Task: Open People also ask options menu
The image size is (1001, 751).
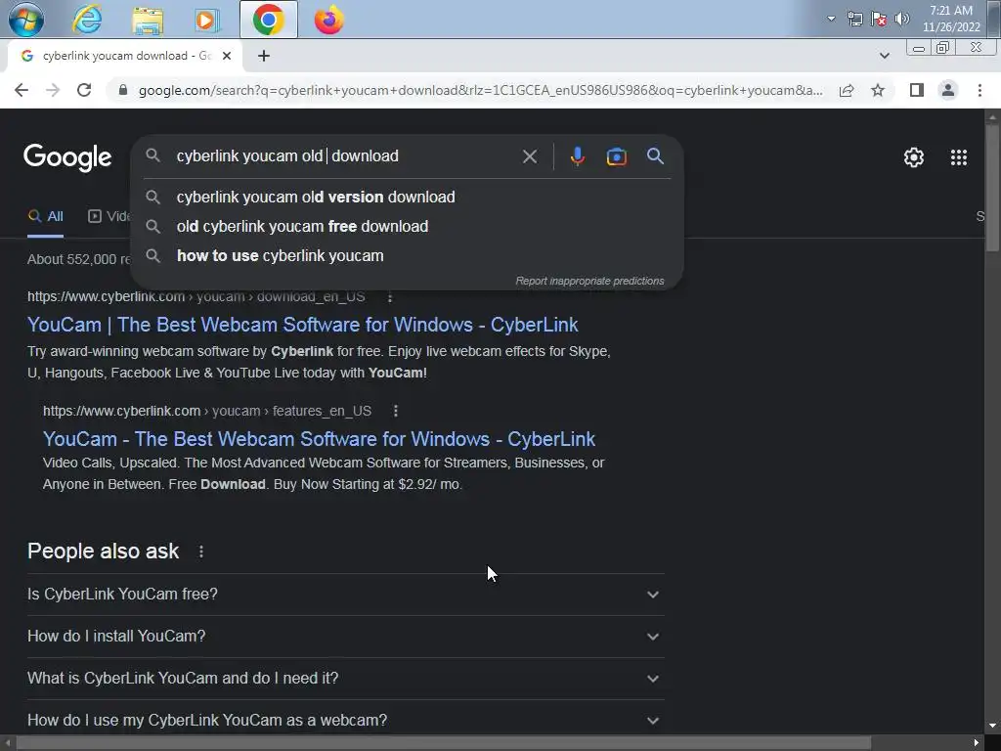Action: click(201, 552)
